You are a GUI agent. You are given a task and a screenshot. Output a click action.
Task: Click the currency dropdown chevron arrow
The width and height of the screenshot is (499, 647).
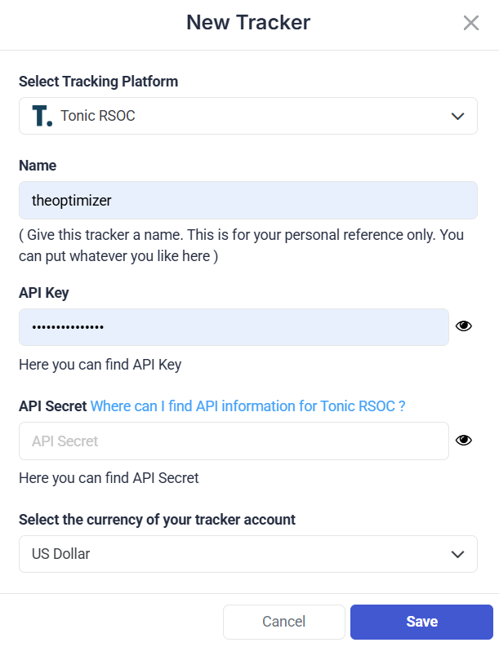coord(457,554)
